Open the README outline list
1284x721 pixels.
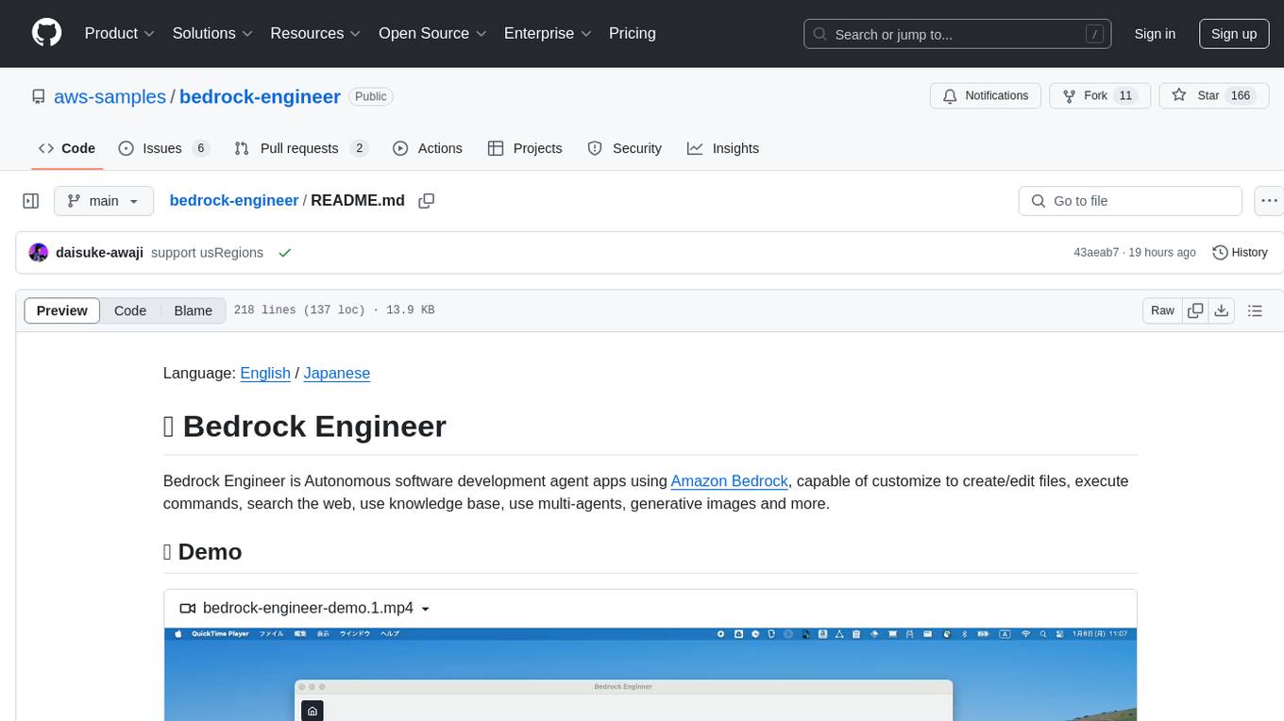tap(1255, 310)
